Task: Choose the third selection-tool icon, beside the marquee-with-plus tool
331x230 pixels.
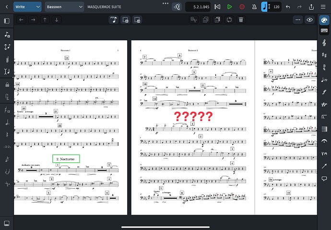Action: [137, 20]
